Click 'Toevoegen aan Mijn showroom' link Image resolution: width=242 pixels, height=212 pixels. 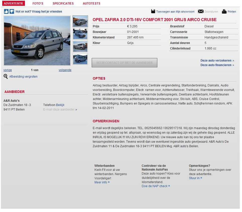[175, 12]
